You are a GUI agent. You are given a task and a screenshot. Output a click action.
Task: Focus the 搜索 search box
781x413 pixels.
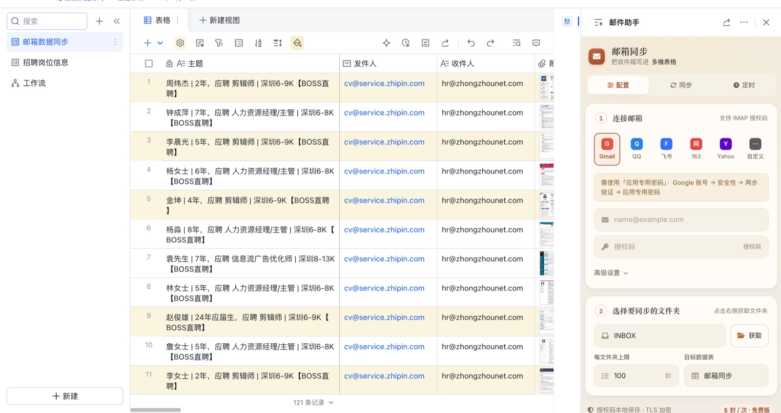point(47,21)
